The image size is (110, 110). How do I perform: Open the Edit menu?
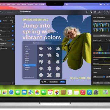4,5
